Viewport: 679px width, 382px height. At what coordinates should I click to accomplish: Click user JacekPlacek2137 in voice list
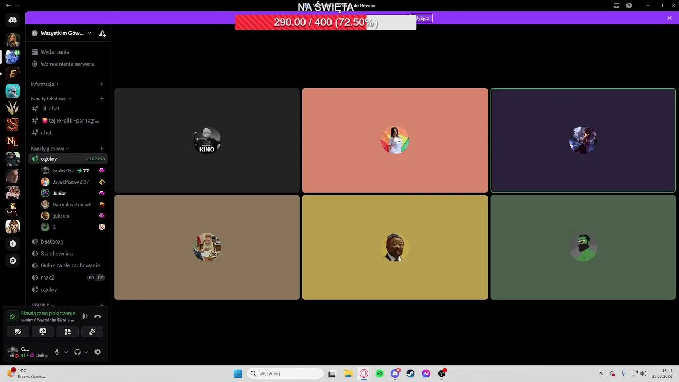point(73,182)
